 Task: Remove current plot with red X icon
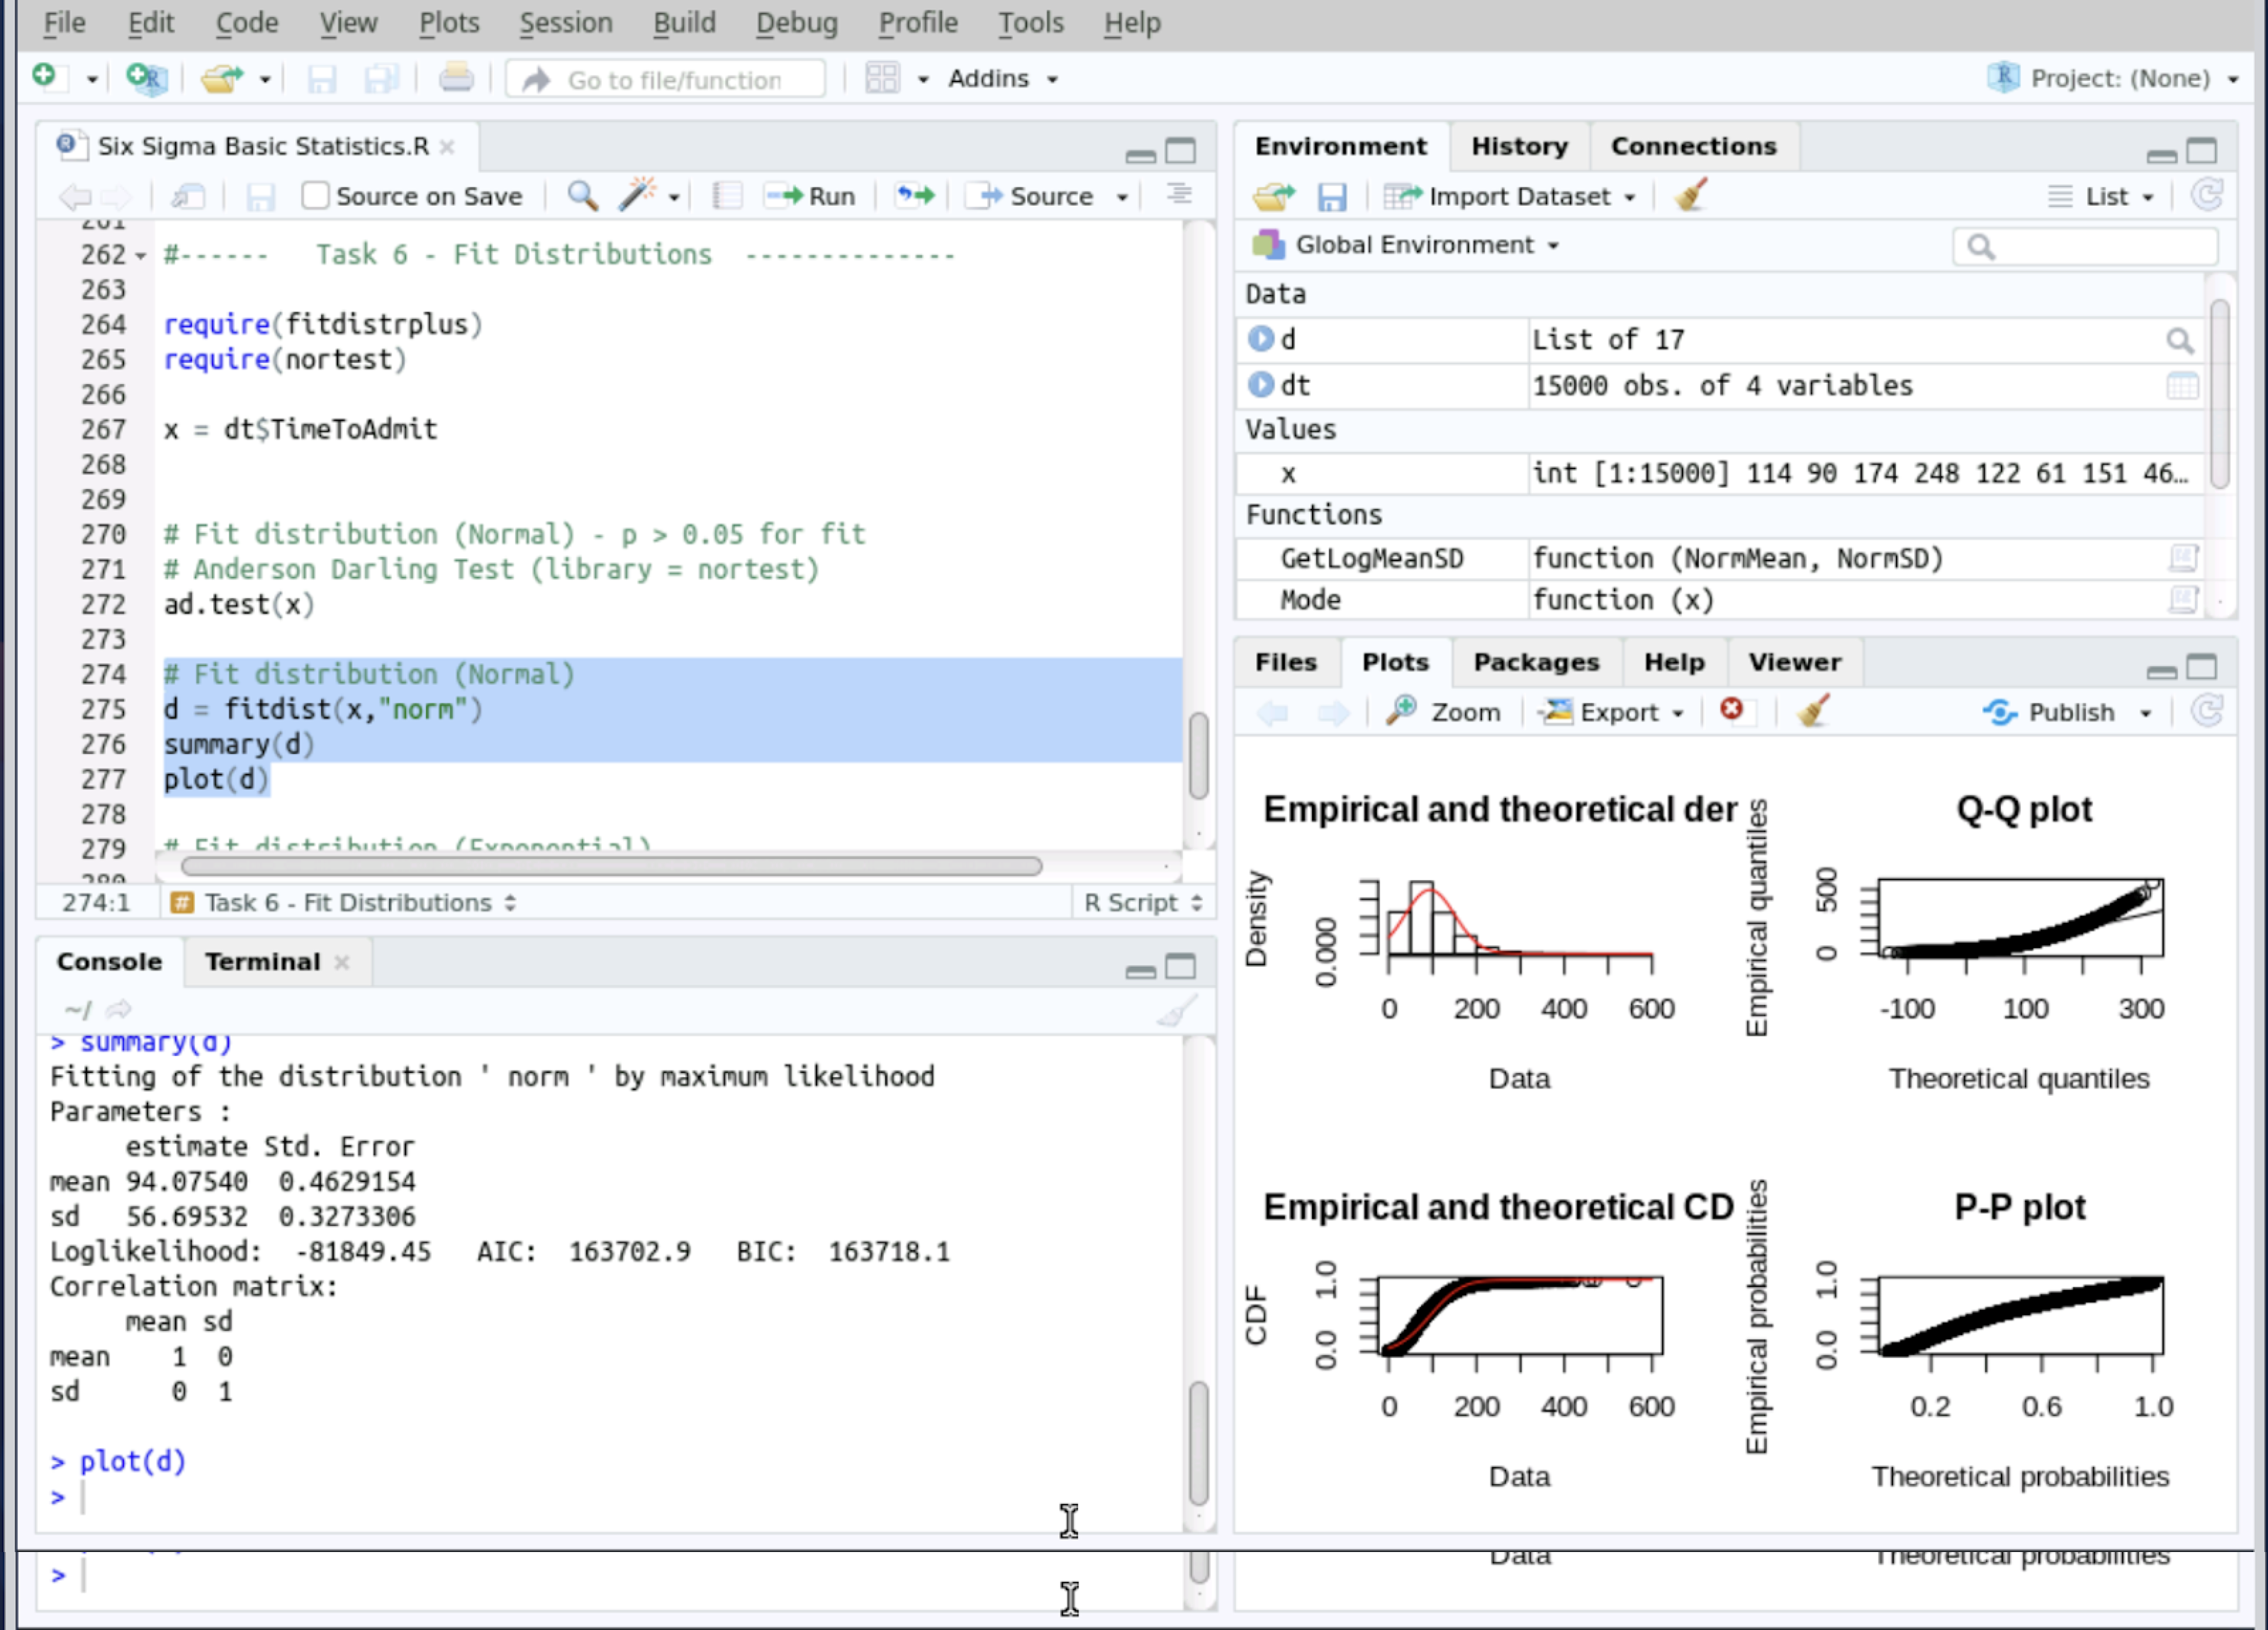[x=1732, y=711]
